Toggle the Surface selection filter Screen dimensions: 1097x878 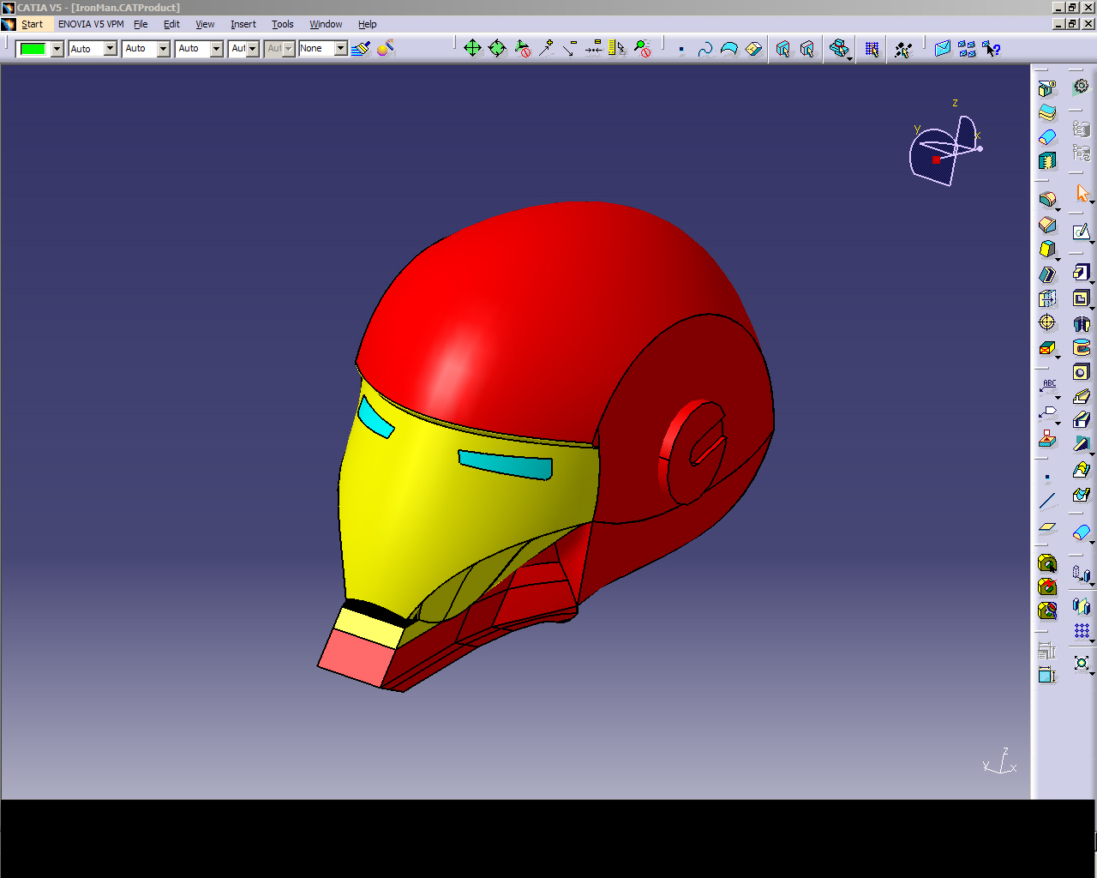pyautogui.click(x=728, y=49)
